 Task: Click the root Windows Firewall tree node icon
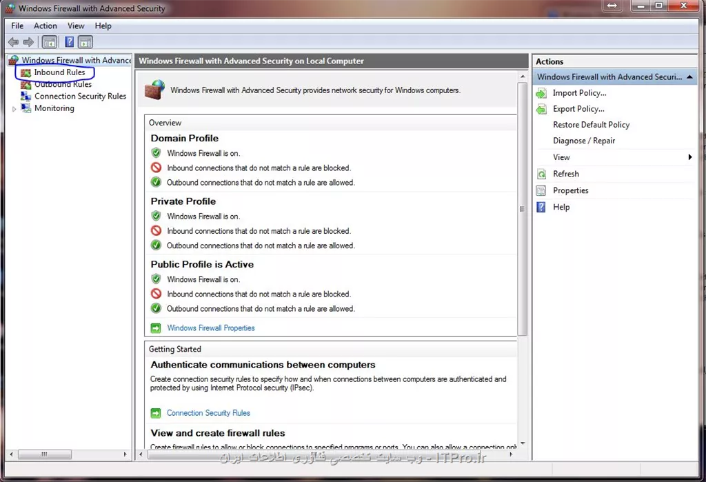tap(14, 60)
